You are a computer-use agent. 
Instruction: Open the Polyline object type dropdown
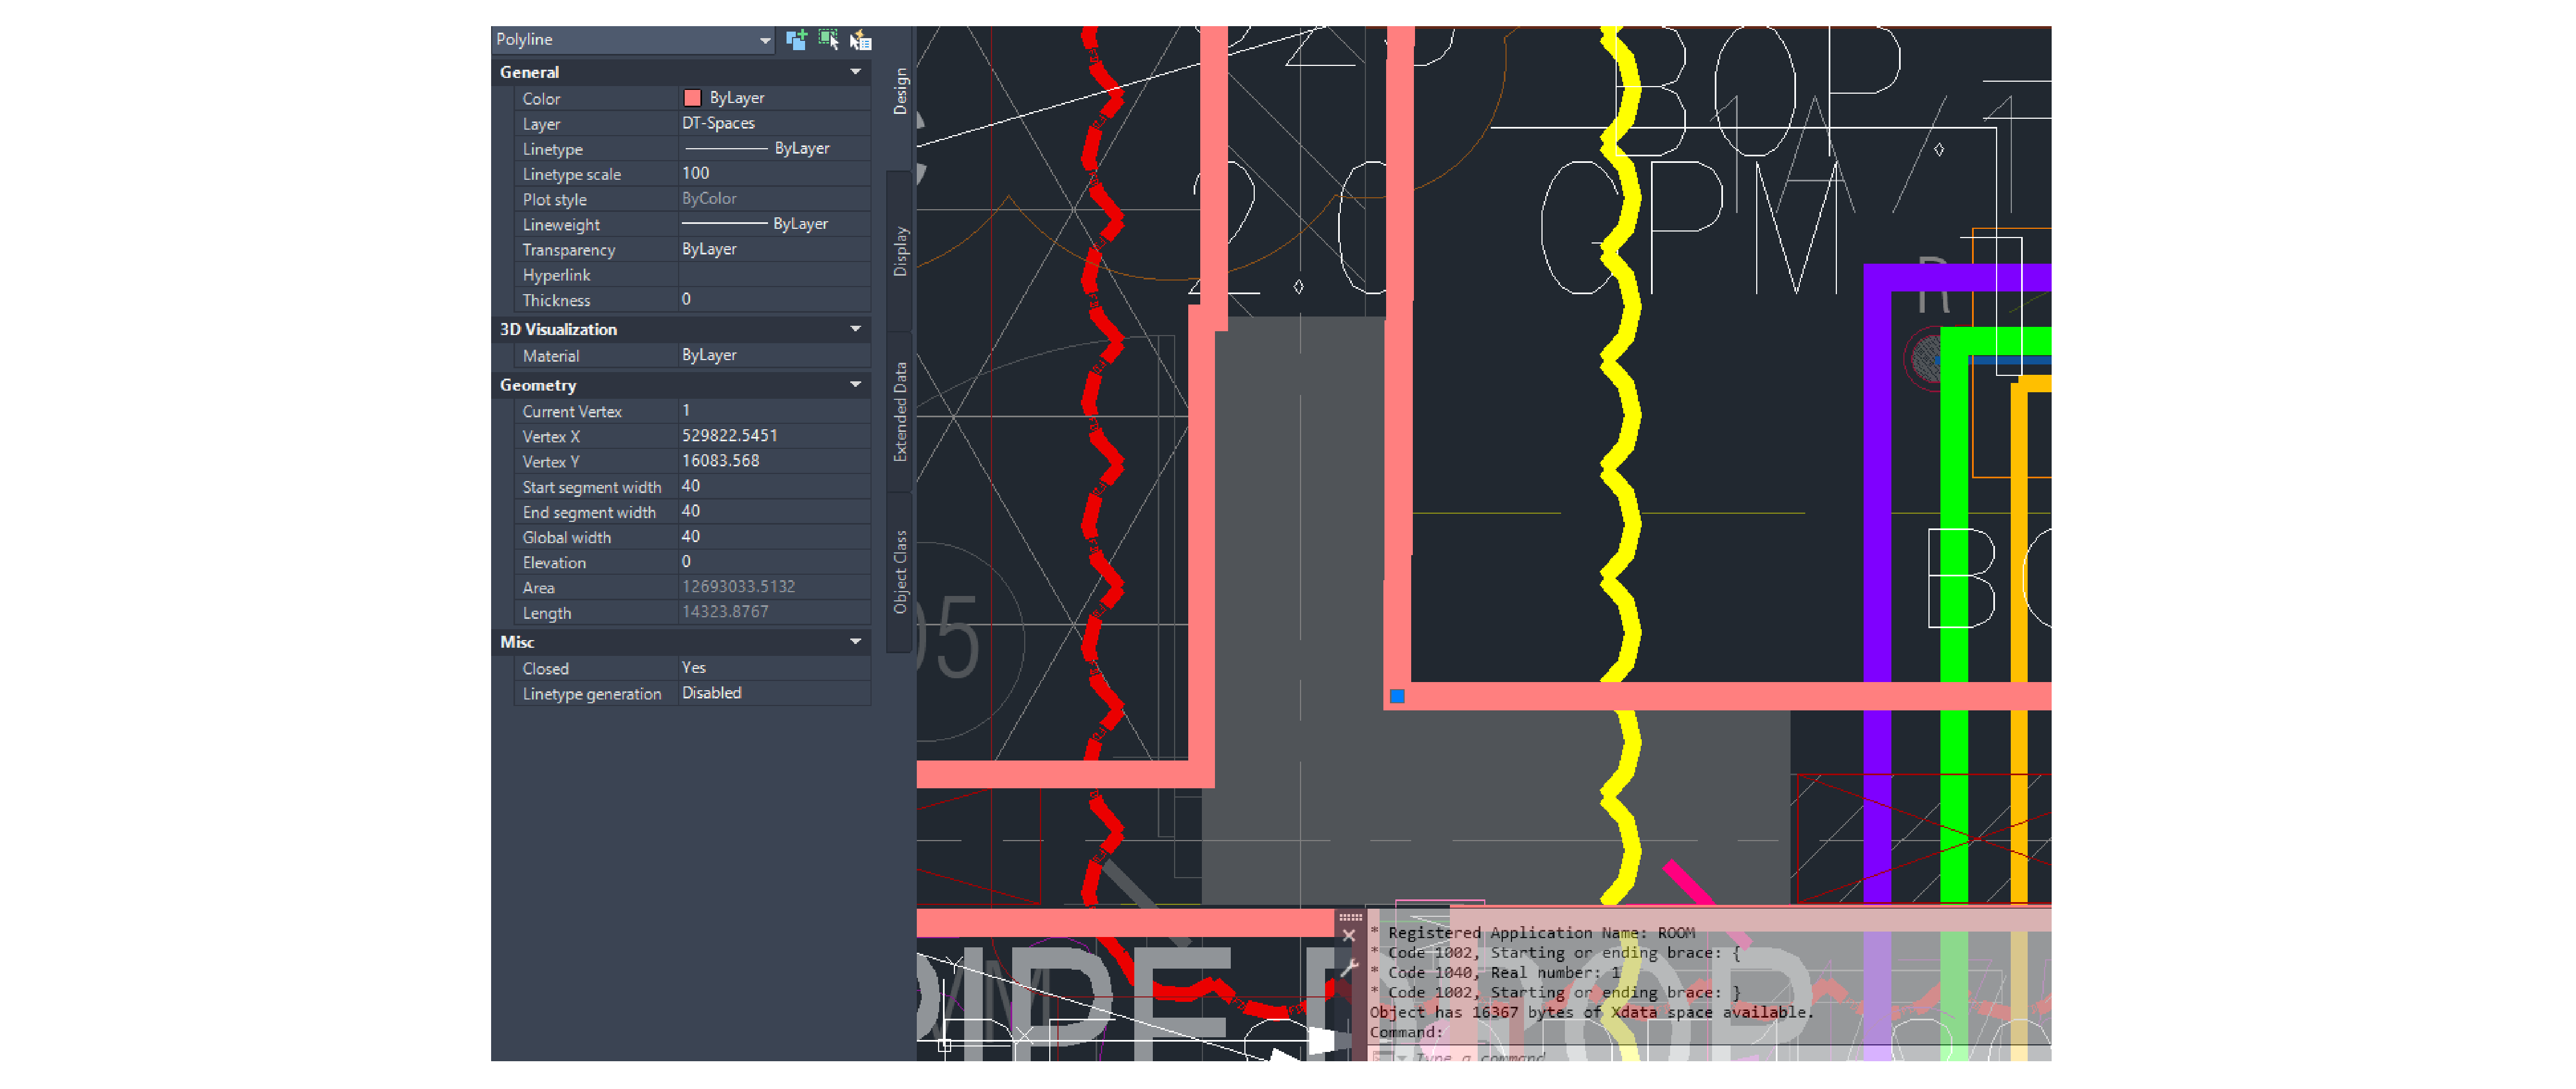764,40
